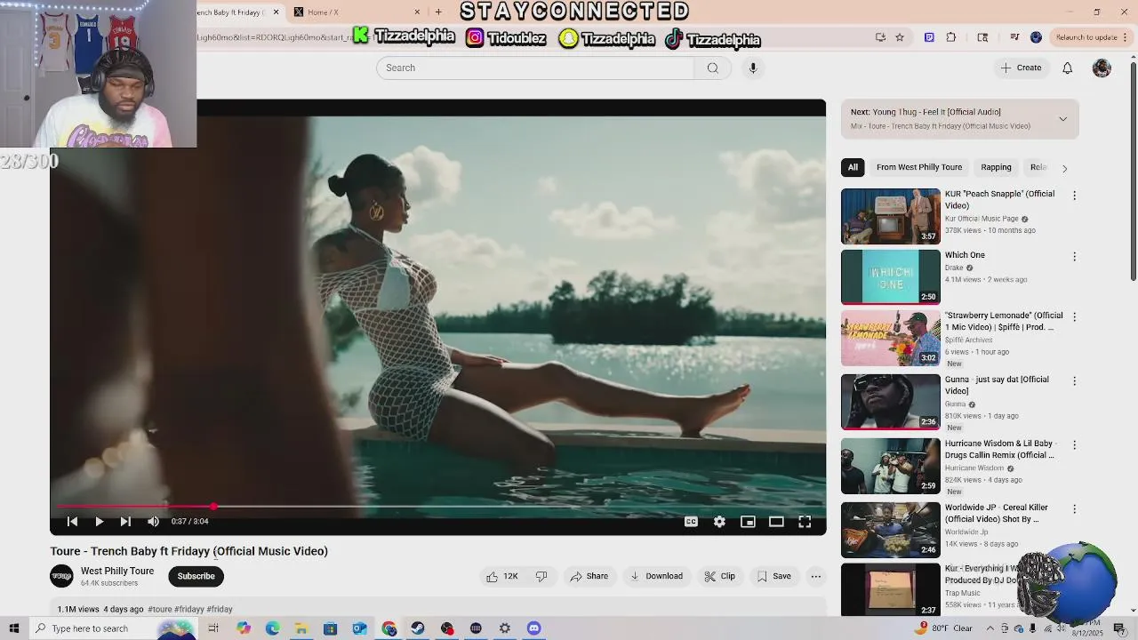Open options for the Which One video
Image resolution: width=1138 pixels, height=640 pixels.
tap(1074, 256)
